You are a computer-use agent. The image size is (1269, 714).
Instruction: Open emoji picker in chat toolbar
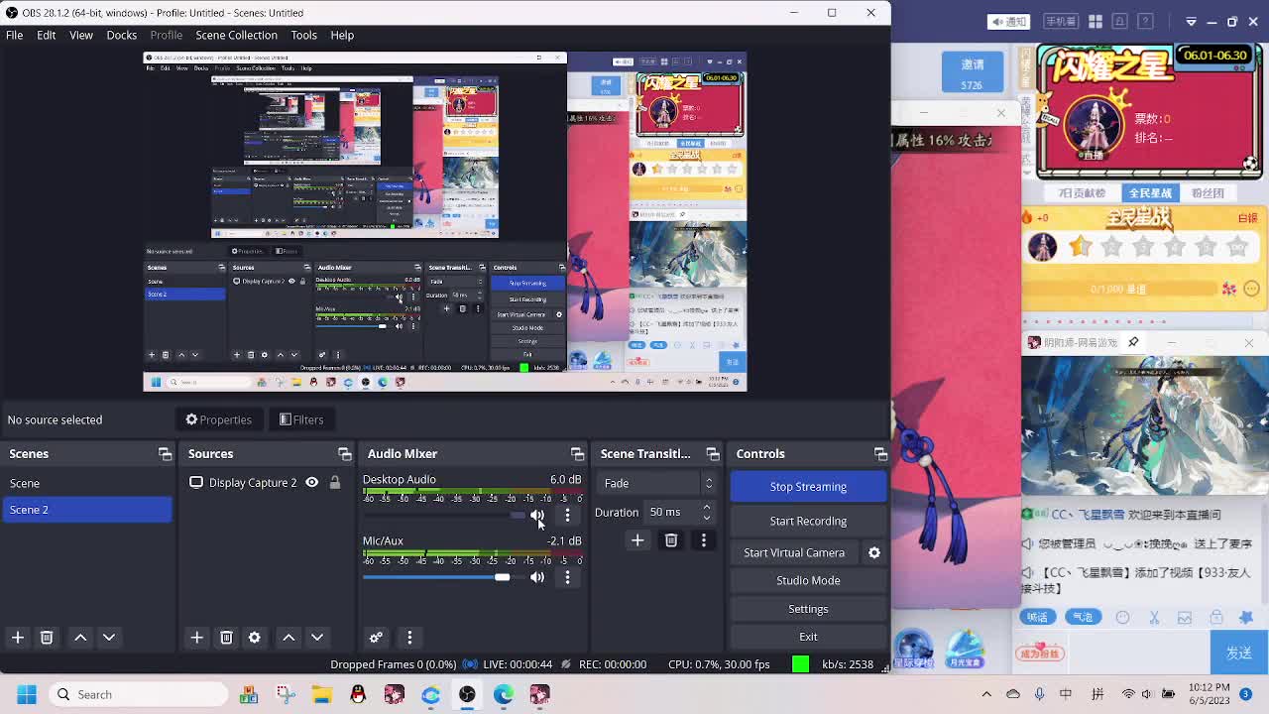(1122, 617)
